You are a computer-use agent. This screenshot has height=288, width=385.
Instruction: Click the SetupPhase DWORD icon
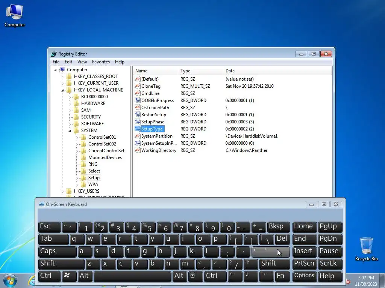138,121
